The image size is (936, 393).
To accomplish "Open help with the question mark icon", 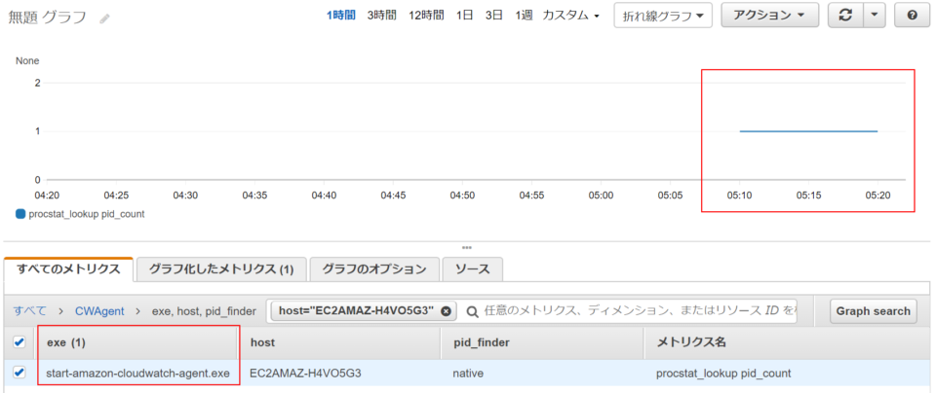I will tap(913, 16).
